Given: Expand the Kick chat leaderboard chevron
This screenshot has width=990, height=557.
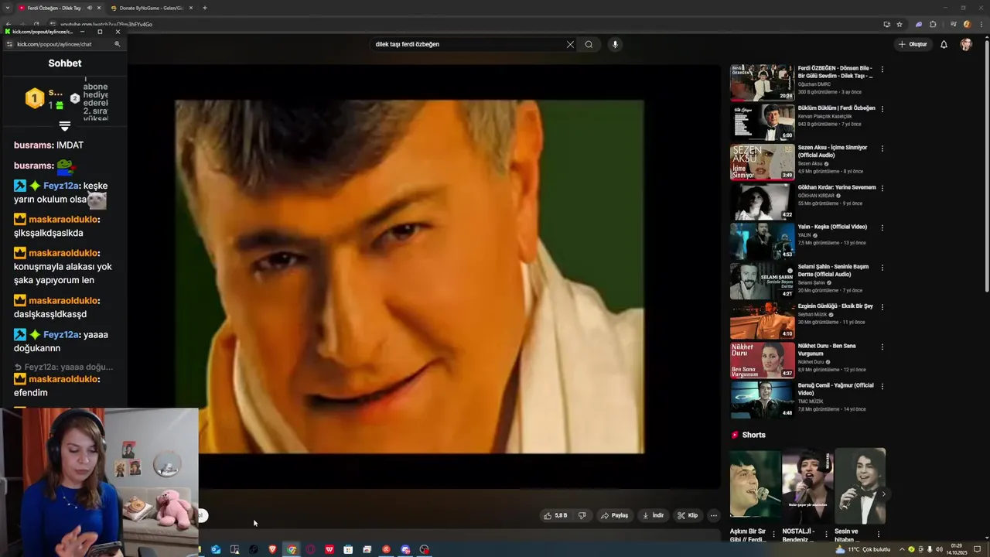Looking at the screenshot, I should (x=65, y=125).
